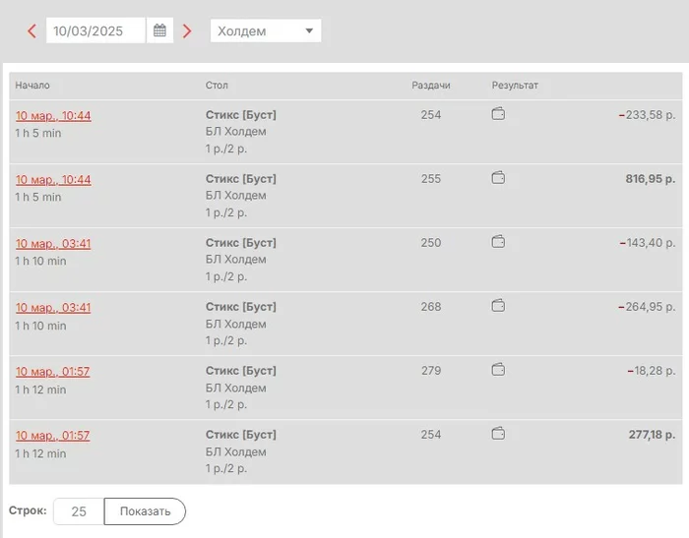Go to previous date with left arrow
Image resolution: width=689 pixels, height=538 pixels.
pyautogui.click(x=31, y=31)
